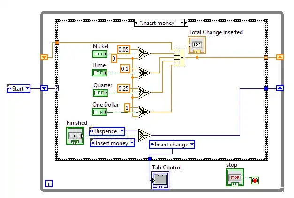This screenshot has height=198, width=294.
Task: Select the Nickel row select function triangle
Action: (x=143, y=54)
